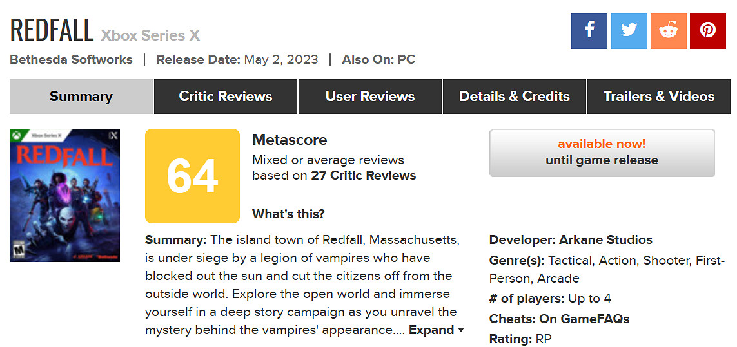Share the page on Facebook
Screen dimensions: 737x347
(589, 30)
